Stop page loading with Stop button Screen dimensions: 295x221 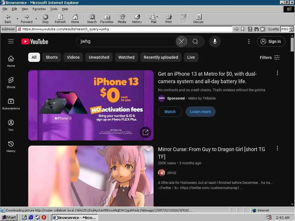tap(45, 19)
